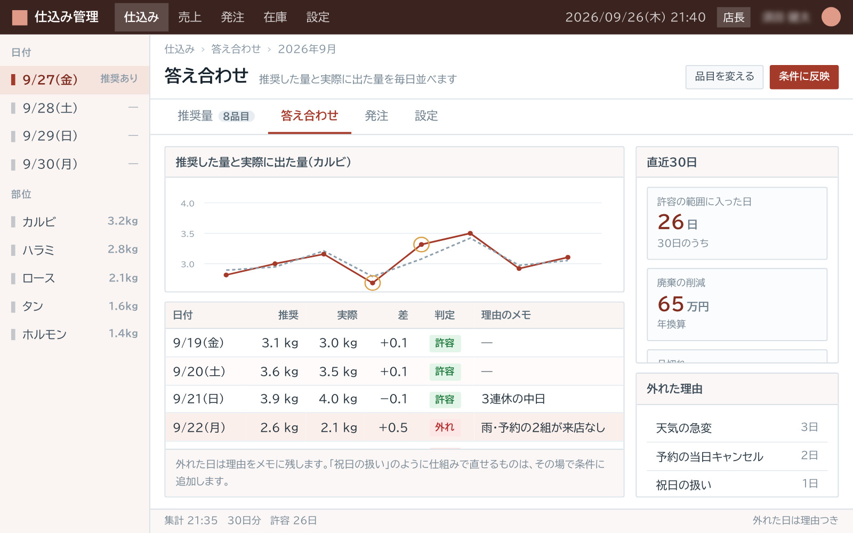Open the 廃棄の削減 stat card
This screenshot has height=533, width=853.
tap(737, 304)
